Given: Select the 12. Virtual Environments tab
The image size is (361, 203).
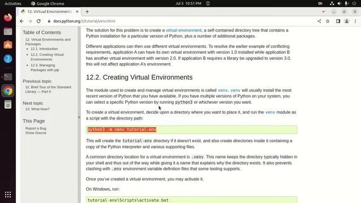Looking at the screenshot, I should pos(50,11).
